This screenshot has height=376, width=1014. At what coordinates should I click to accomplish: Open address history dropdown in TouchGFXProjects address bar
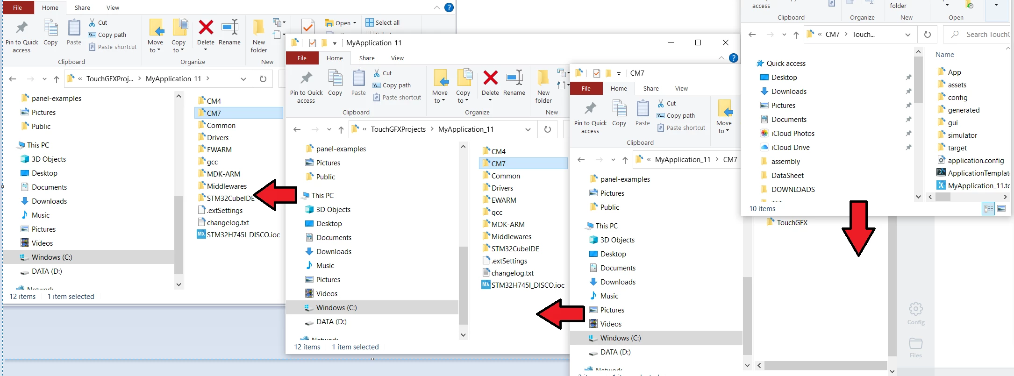(528, 129)
